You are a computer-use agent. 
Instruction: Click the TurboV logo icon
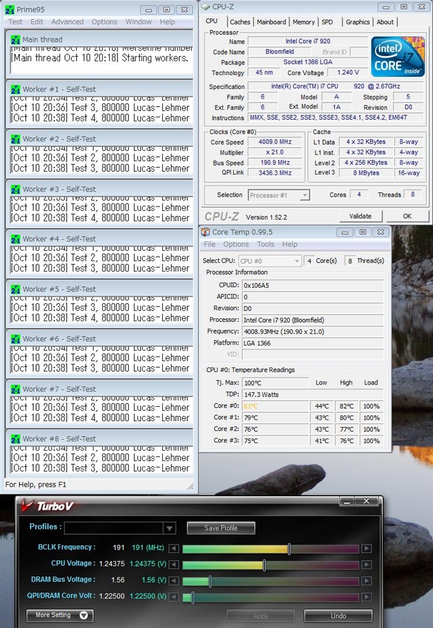26,505
